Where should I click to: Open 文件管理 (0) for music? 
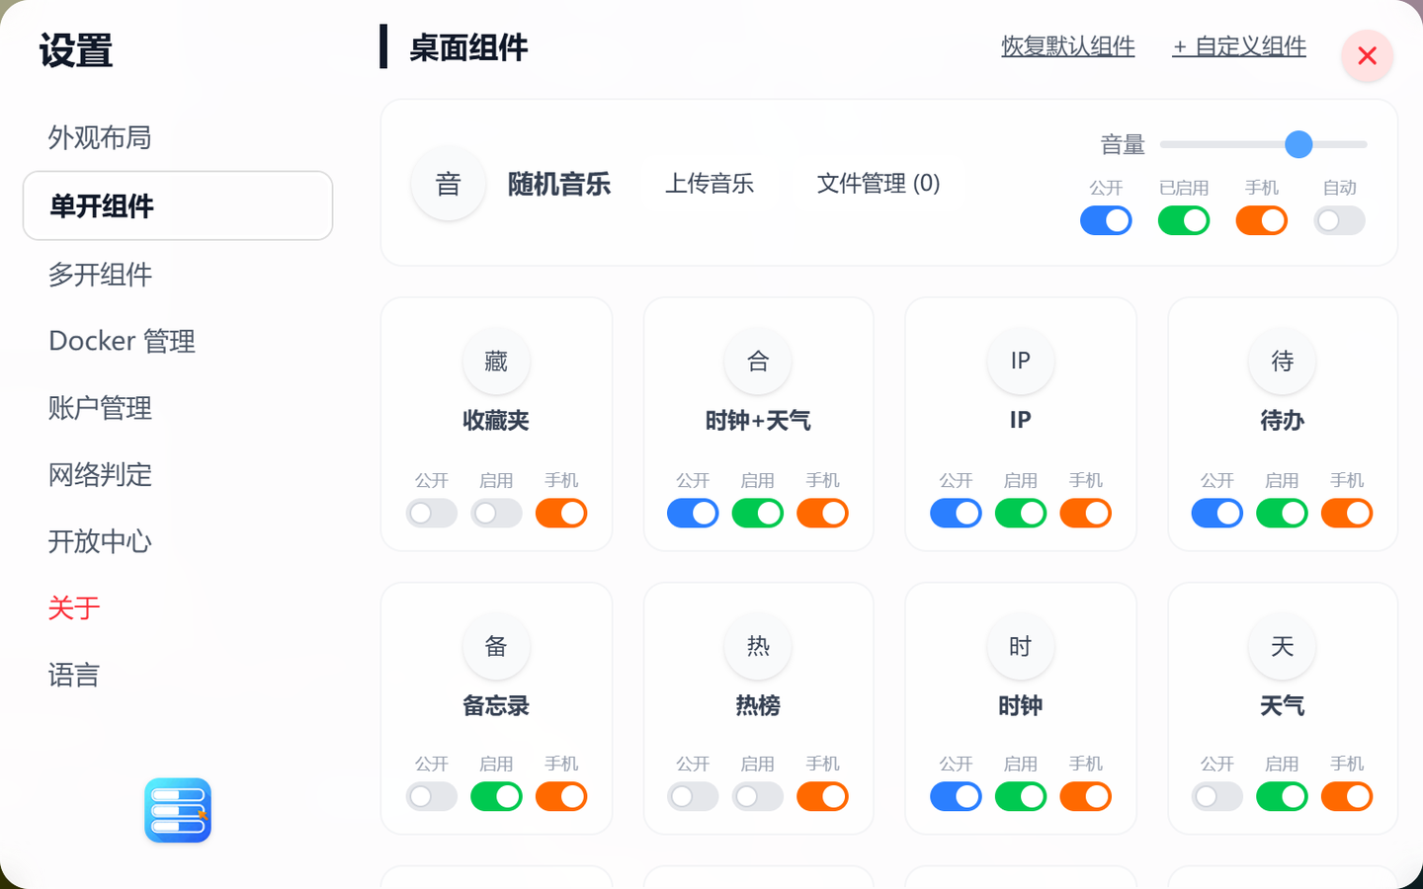coord(879,184)
